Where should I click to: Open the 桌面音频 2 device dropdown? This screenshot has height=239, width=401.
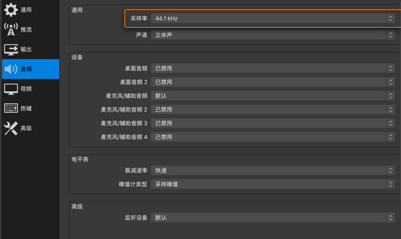(273, 82)
